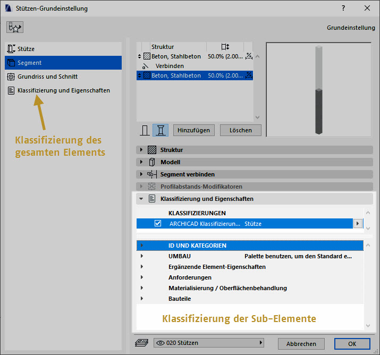Expand the Segment verbinden panel
This screenshot has height=355, width=380.
point(141,174)
